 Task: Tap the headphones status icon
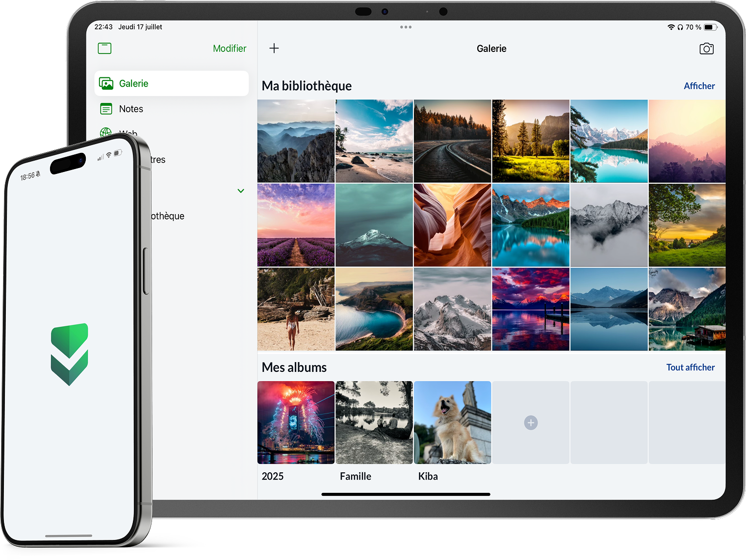(x=680, y=27)
